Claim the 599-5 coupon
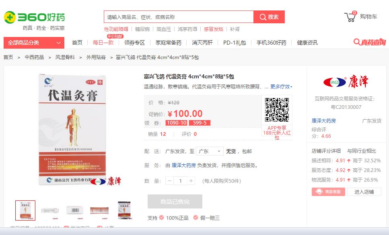The width and height of the screenshot is (389, 235). tap(200, 123)
